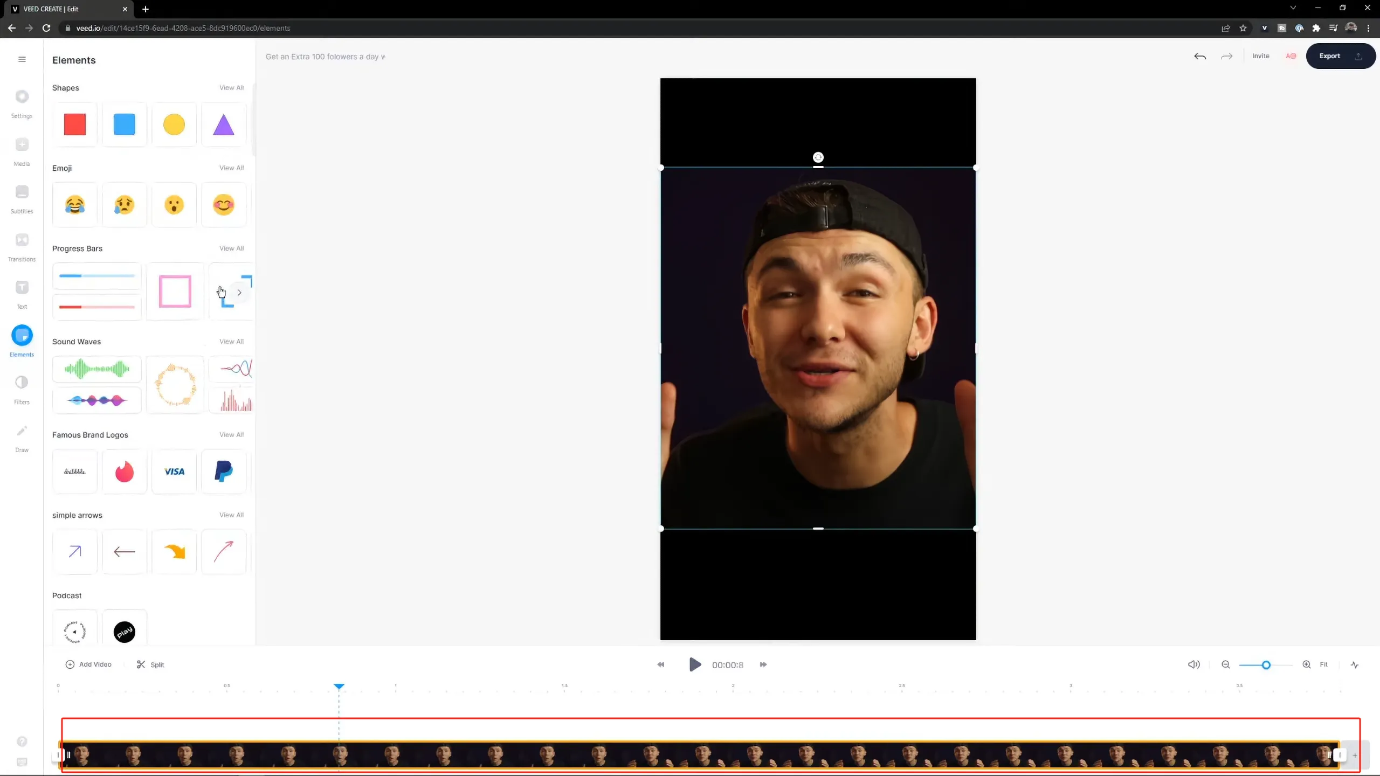View all Famous Brand Logos
This screenshot has height=776, width=1380.
[x=231, y=435]
